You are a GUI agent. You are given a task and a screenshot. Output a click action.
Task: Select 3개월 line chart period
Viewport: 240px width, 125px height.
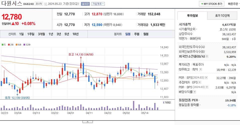(x=41, y=34)
